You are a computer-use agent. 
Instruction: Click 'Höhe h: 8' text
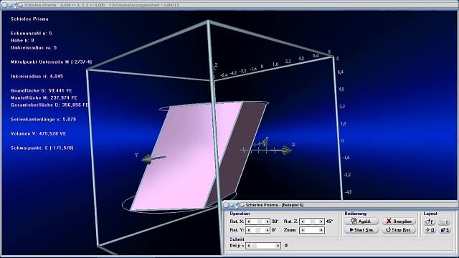(22, 40)
